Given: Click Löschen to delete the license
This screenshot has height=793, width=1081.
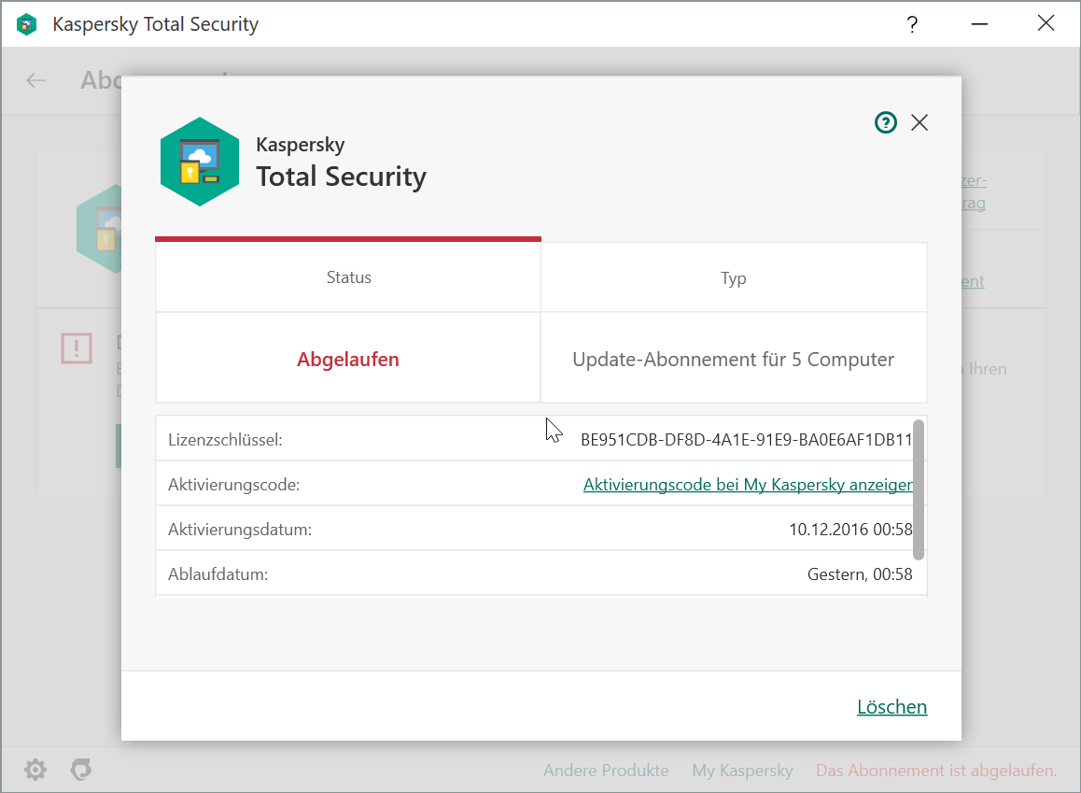Looking at the screenshot, I should [891, 707].
